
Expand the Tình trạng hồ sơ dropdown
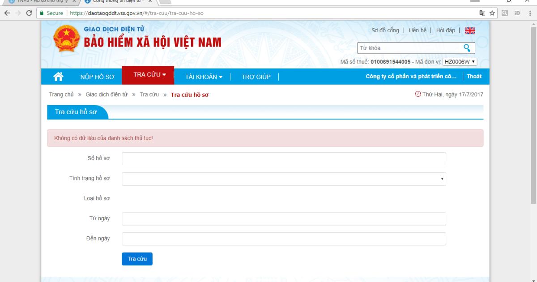click(x=284, y=179)
